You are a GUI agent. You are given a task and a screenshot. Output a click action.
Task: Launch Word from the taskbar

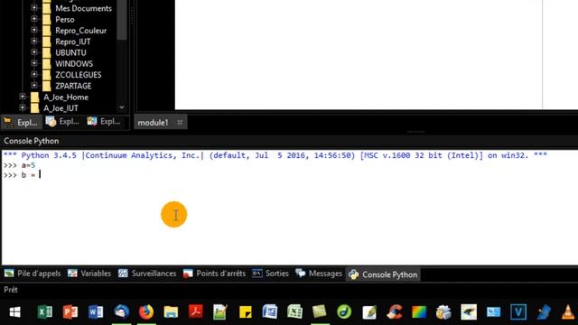point(96,312)
